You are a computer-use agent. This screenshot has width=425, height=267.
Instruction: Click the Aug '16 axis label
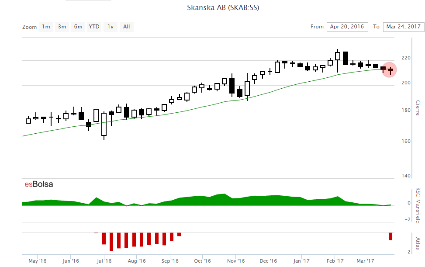137,261
